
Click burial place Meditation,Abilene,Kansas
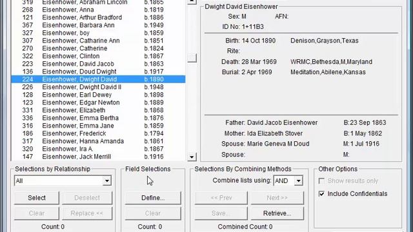click(328, 72)
